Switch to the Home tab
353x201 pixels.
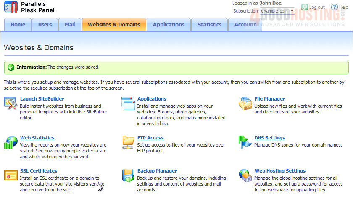point(18,25)
